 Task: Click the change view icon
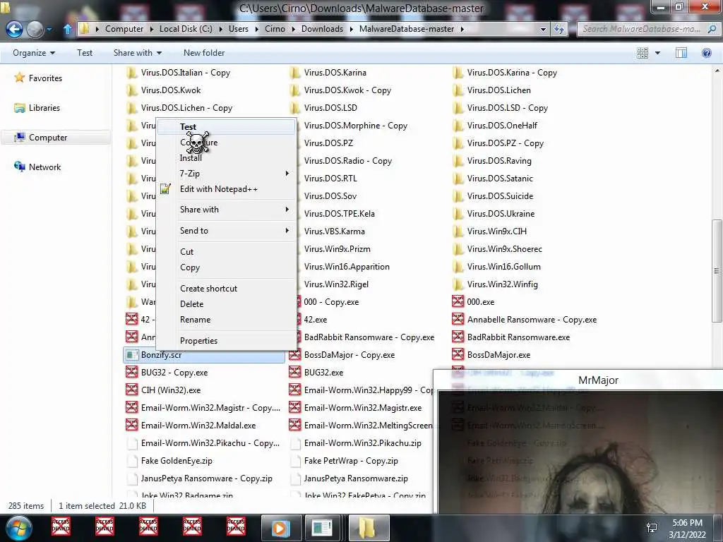(x=643, y=53)
